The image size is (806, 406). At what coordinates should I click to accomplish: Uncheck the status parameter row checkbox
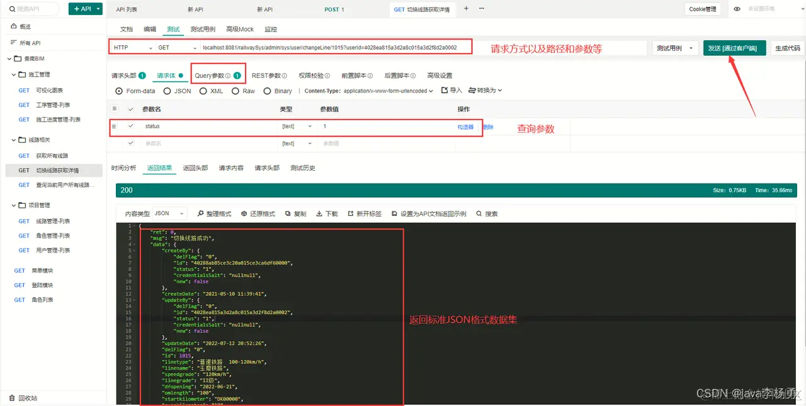click(132, 127)
